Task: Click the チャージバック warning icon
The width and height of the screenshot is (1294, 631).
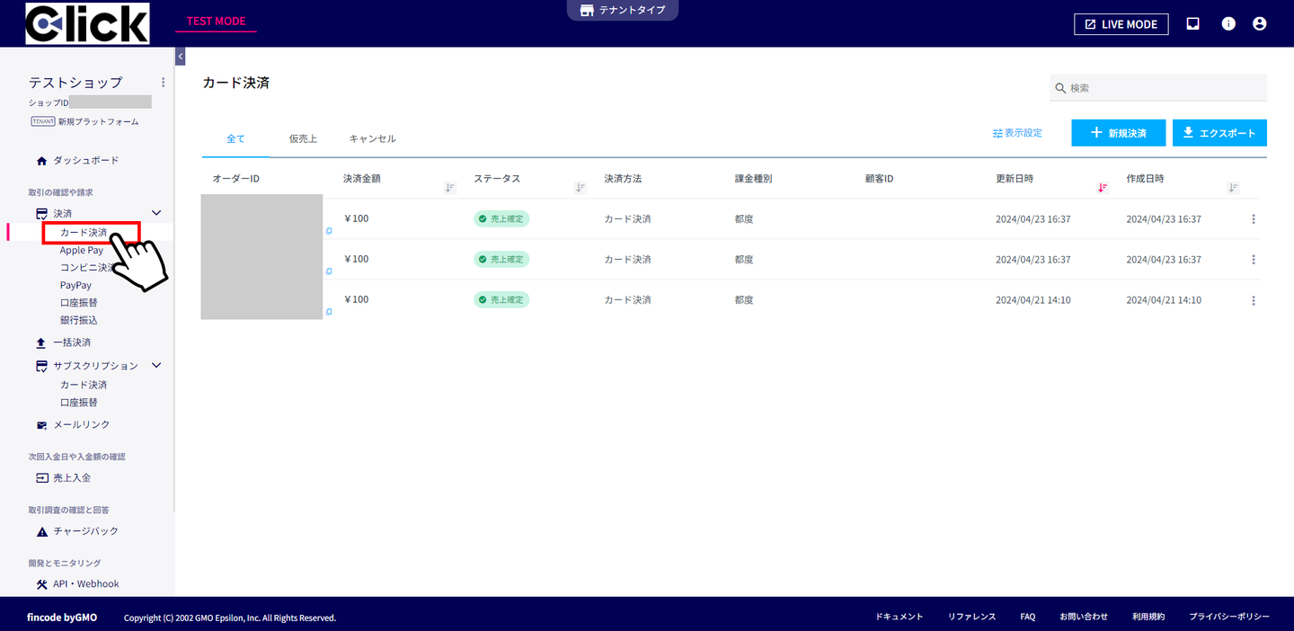Action: 41,532
